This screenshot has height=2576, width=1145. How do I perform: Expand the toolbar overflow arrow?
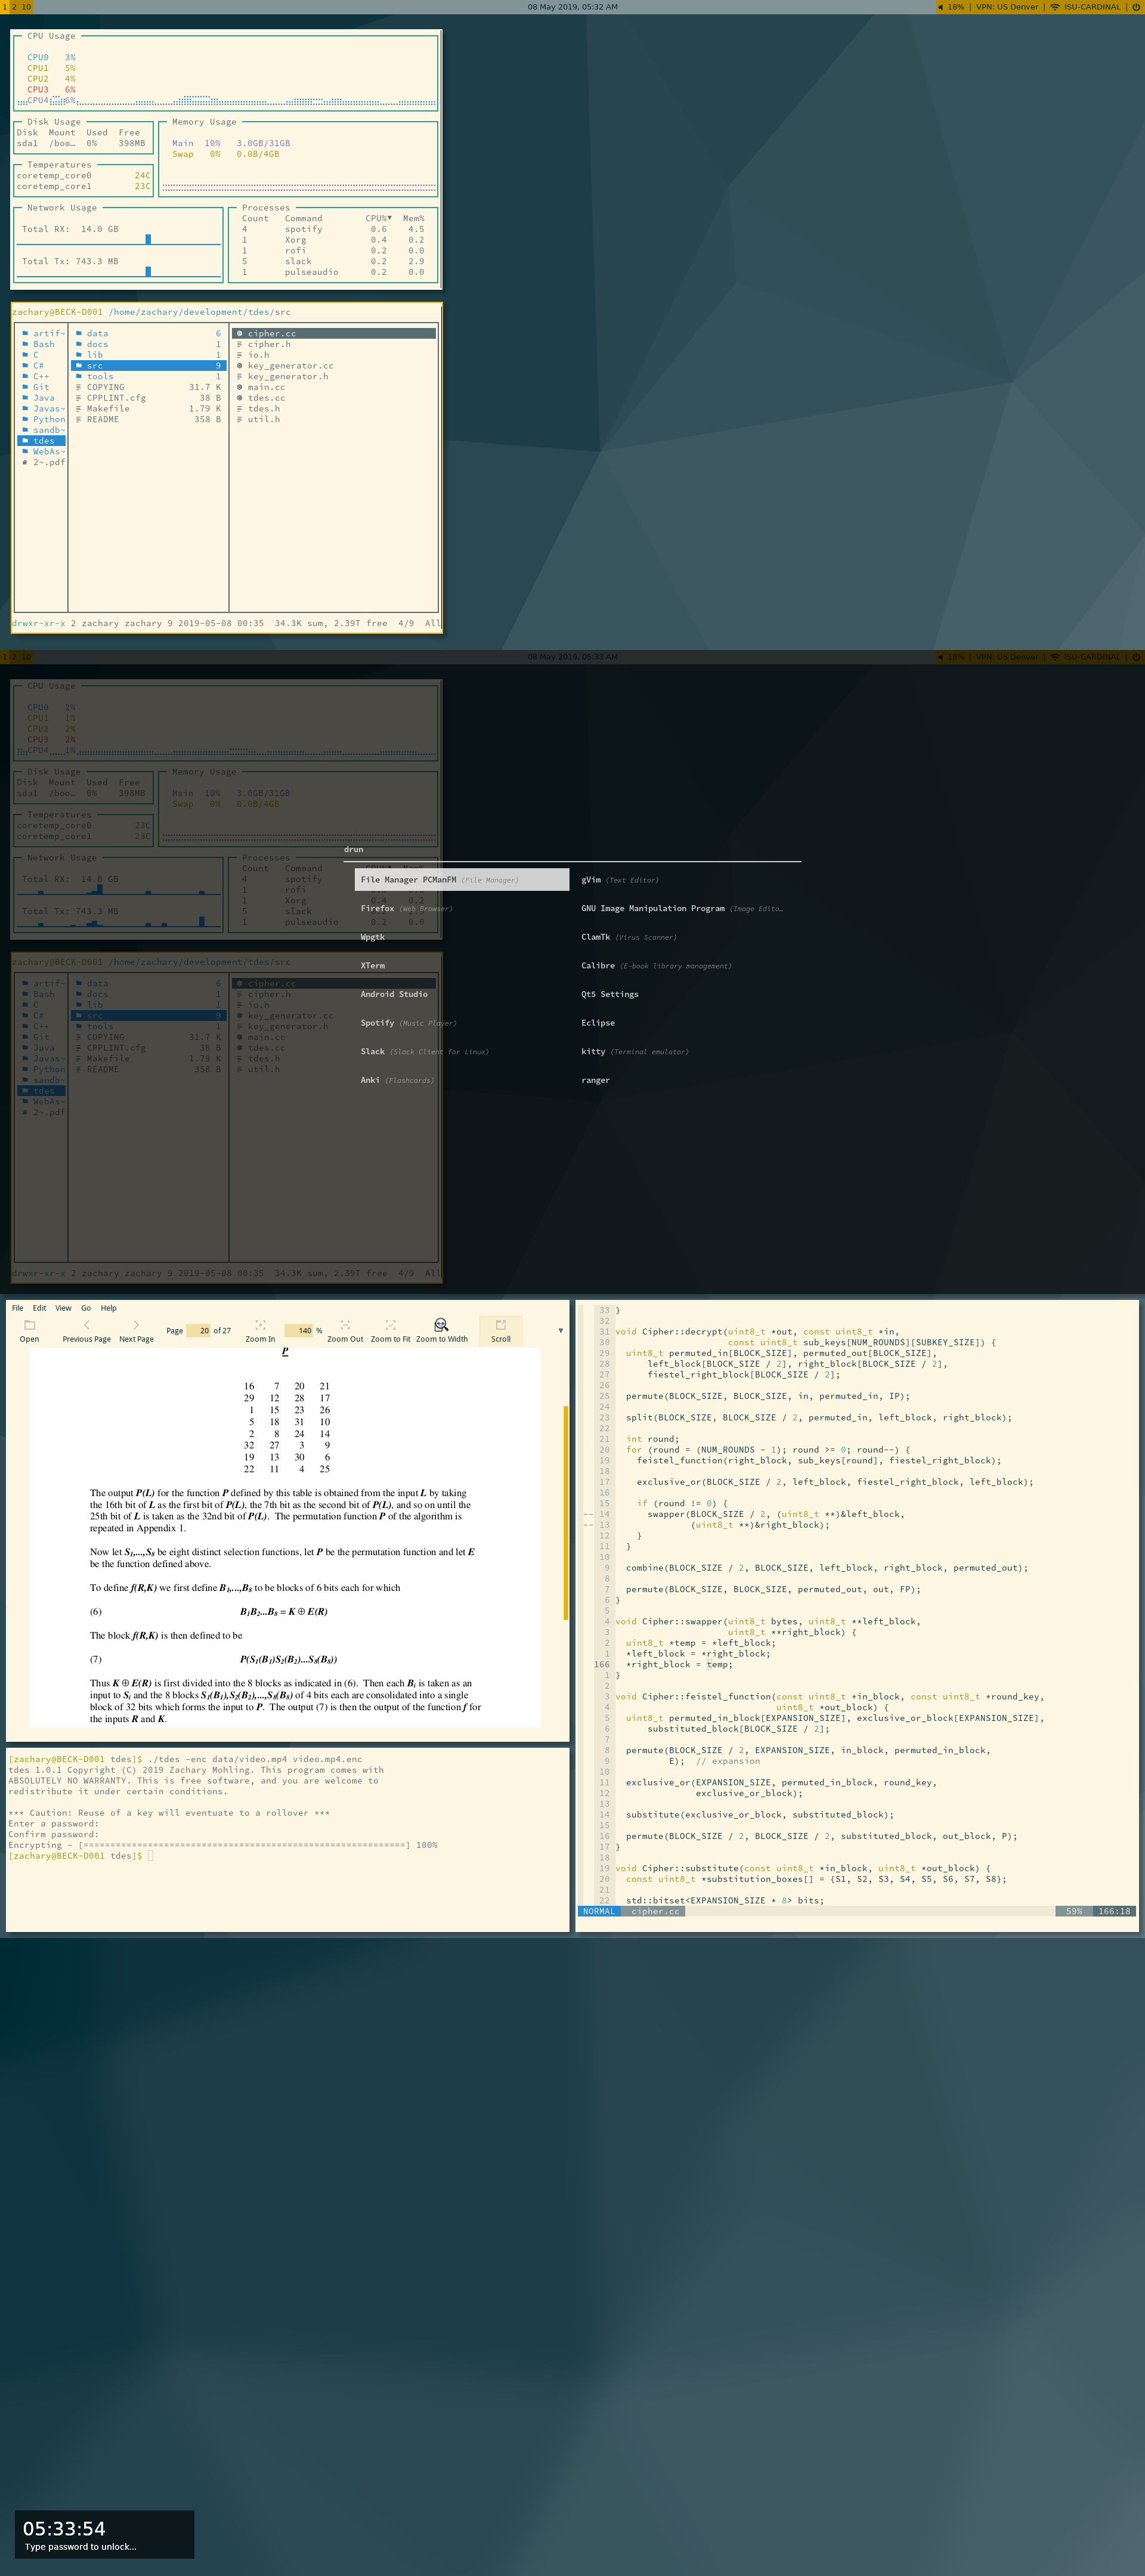coord(560,1331)
